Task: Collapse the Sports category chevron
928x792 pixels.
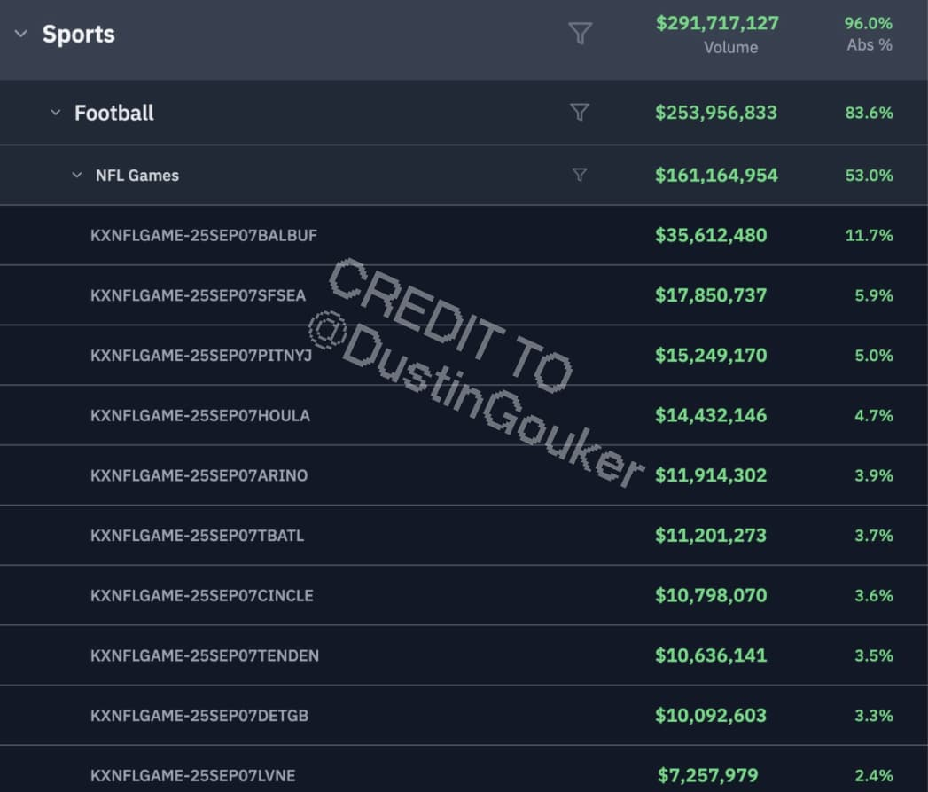Action: [21, 34]
